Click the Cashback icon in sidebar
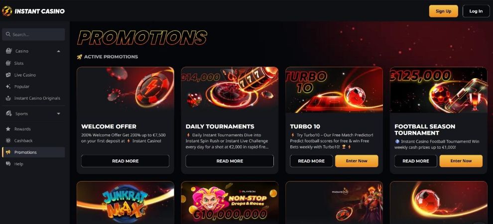The width and height of the screenshot is (493, 224). (x=8, y=141)
